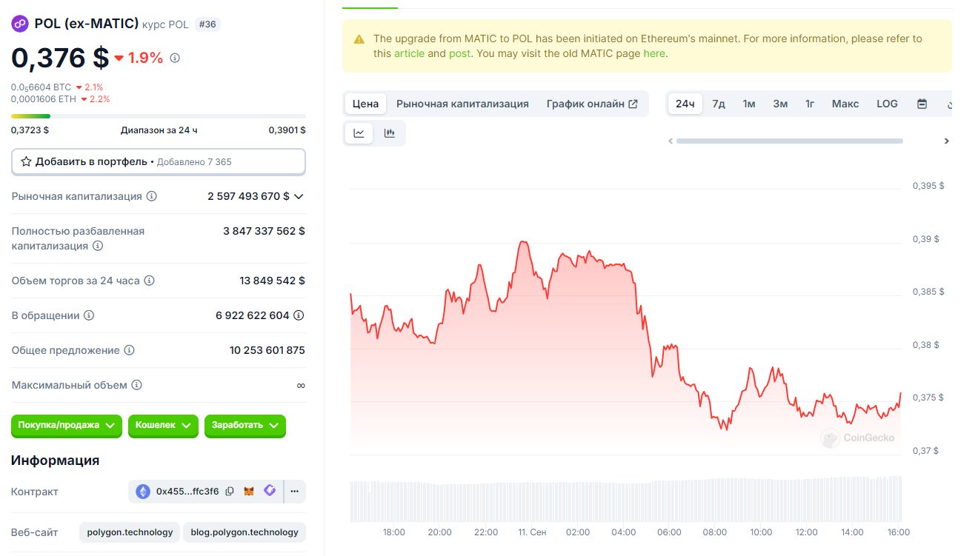Select the Цена tab
This screenshot has width=975, height=556.
365,104
